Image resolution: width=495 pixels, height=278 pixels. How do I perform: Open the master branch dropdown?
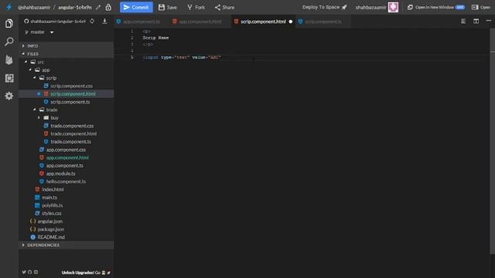coord(39,32)
